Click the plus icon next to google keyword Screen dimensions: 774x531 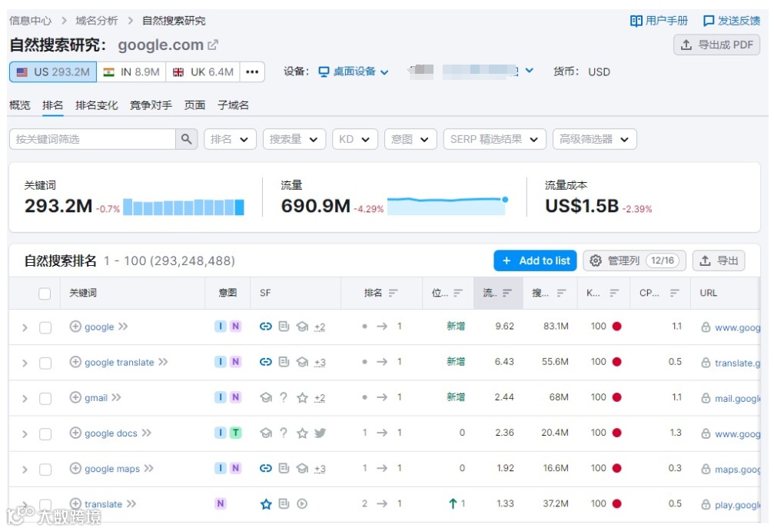(75, 326)
